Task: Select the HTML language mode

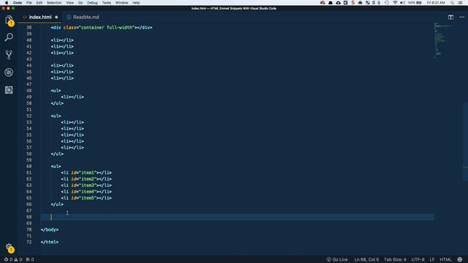Action: 445,260
